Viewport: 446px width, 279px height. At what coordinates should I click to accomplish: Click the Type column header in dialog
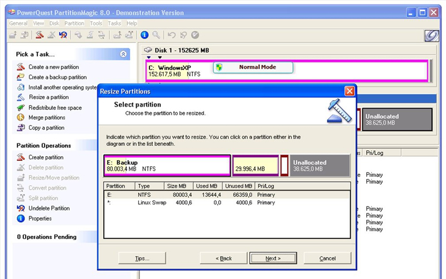click(149, 186)
